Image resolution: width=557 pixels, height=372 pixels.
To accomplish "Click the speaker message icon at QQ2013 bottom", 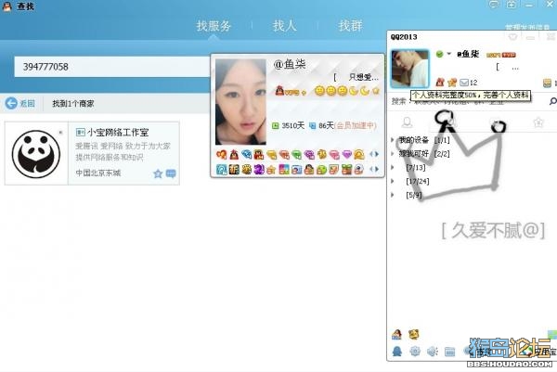I will point(432,352).
